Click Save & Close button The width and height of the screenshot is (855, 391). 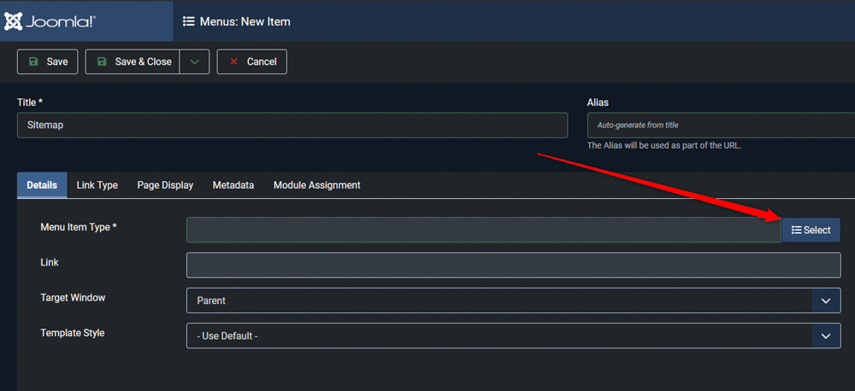pyautogui.click(x=133, y=61)
